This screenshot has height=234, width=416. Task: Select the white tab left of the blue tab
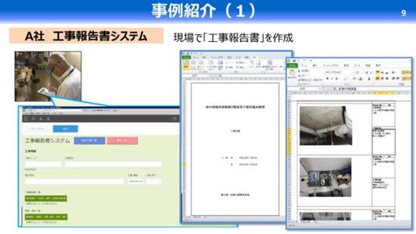coord(38,129)
